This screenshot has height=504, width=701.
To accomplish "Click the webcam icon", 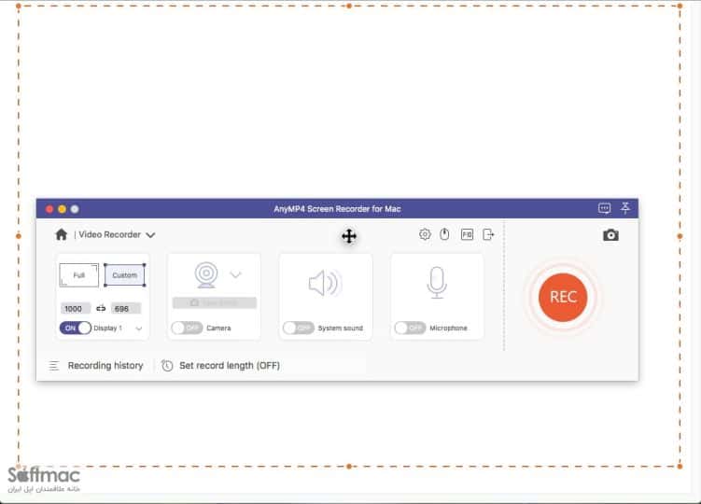I will 206,275.
